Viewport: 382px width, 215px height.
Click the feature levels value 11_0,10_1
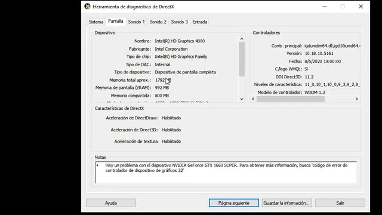click(x=332, y=85)
